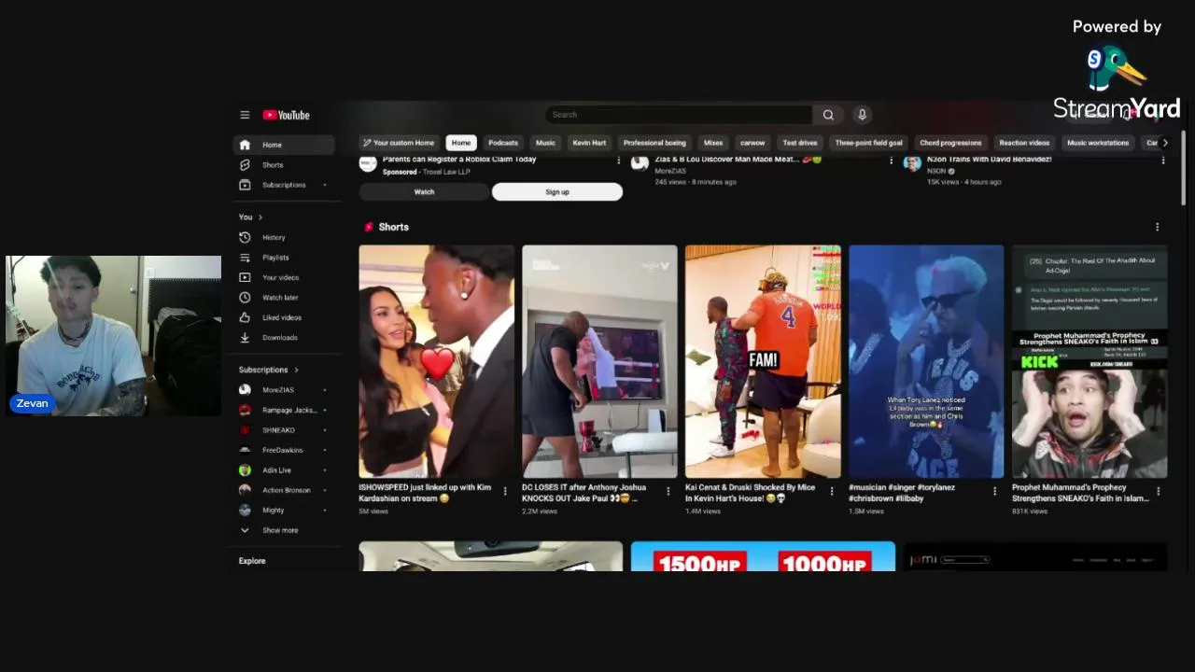Open the 1500HP 1000HP video thumbnail

coord(763,556)
